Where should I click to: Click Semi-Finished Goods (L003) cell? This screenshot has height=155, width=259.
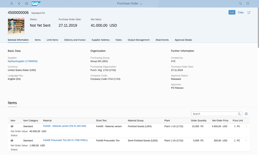point(143,140)
